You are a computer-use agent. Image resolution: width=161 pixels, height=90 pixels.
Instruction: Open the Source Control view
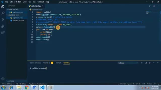3,19
